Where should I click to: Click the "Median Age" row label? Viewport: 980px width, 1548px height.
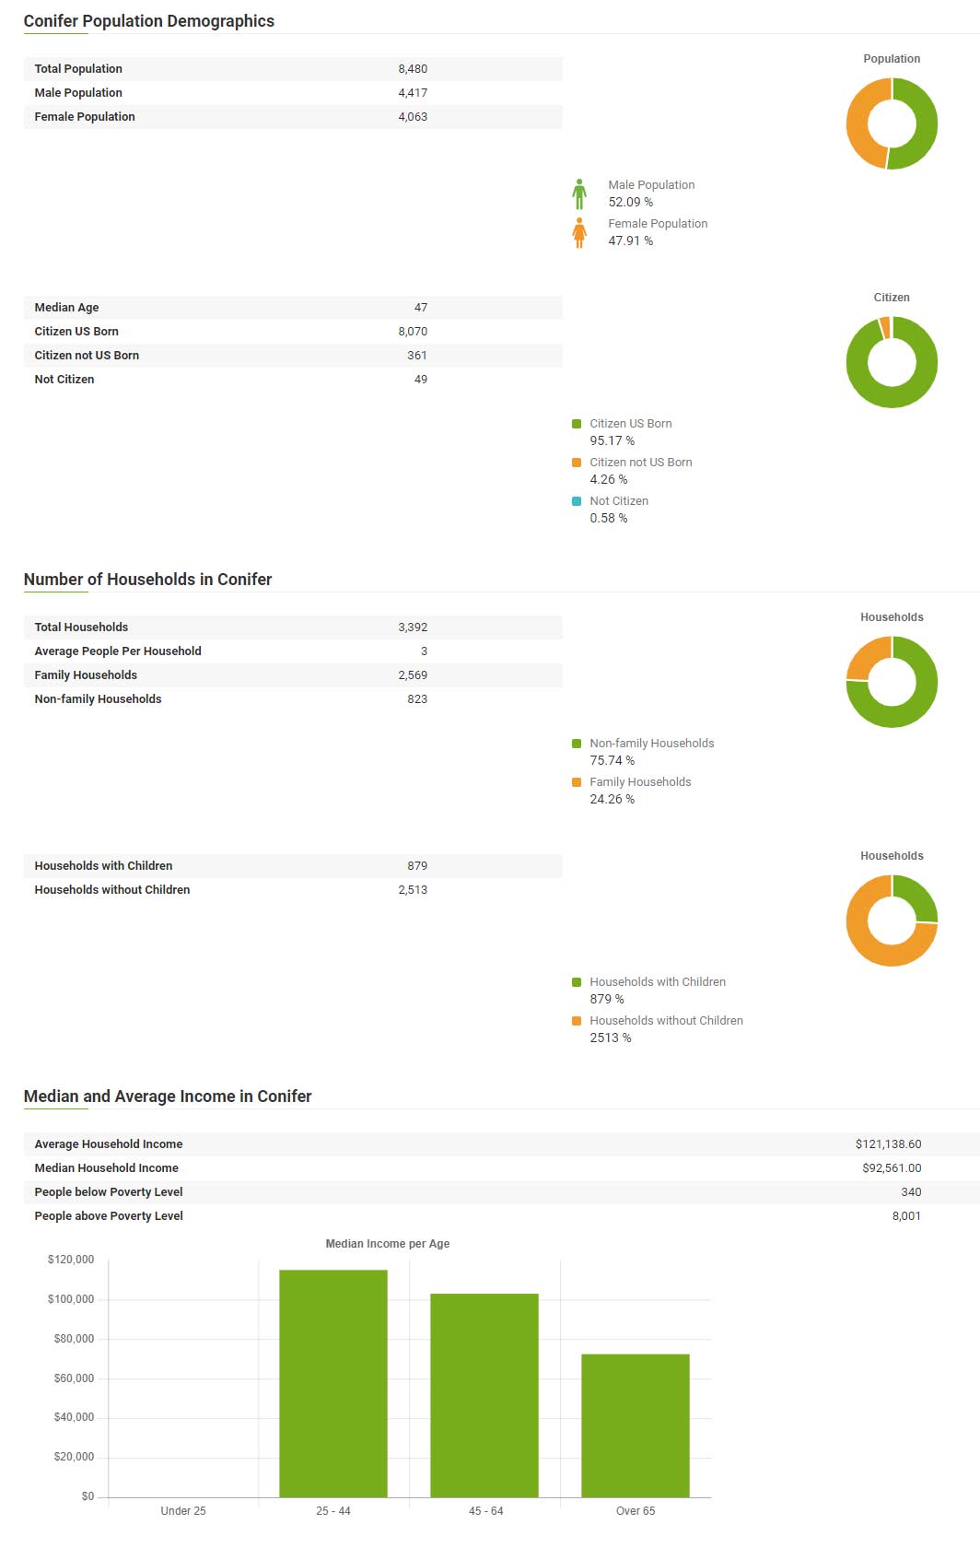point(66,308)
